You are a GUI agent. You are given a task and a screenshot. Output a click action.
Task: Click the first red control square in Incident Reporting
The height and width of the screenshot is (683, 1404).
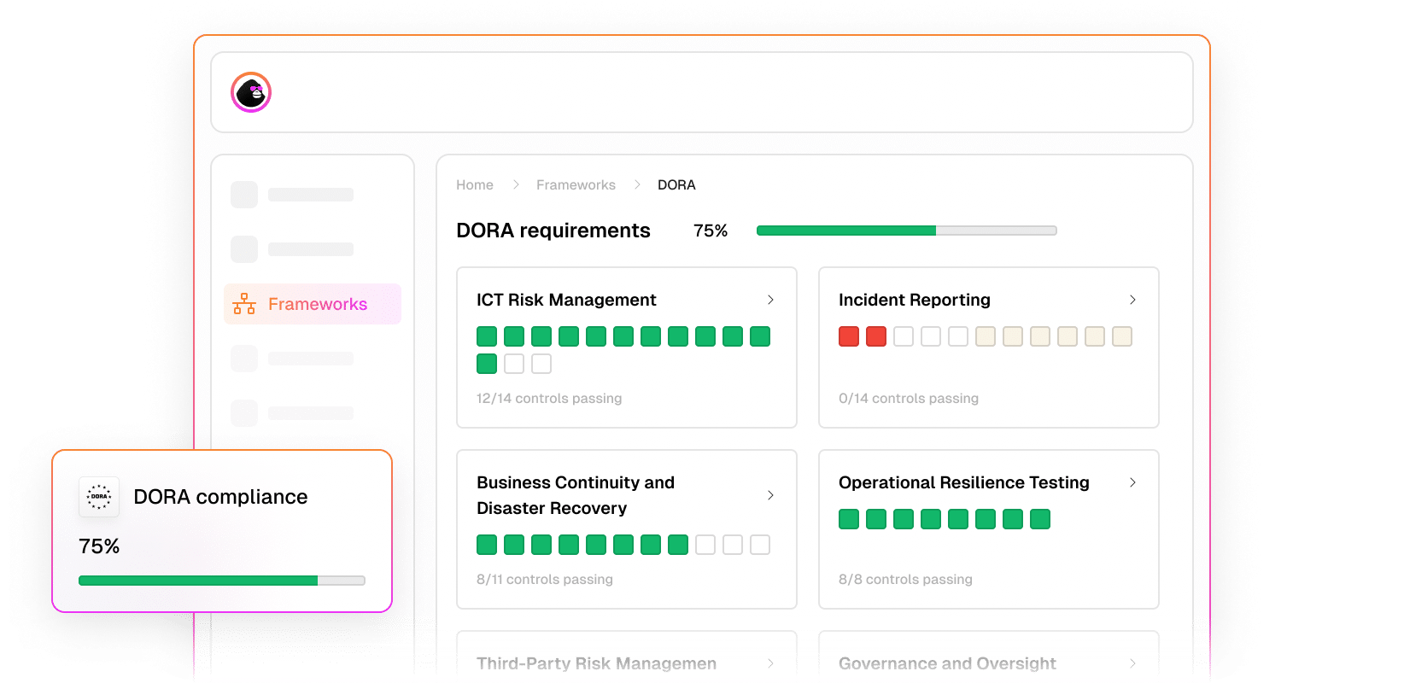[x=849, y=336]
